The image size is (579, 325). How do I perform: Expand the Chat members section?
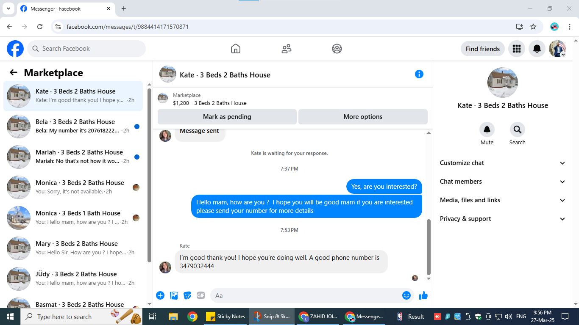point(503,182)
